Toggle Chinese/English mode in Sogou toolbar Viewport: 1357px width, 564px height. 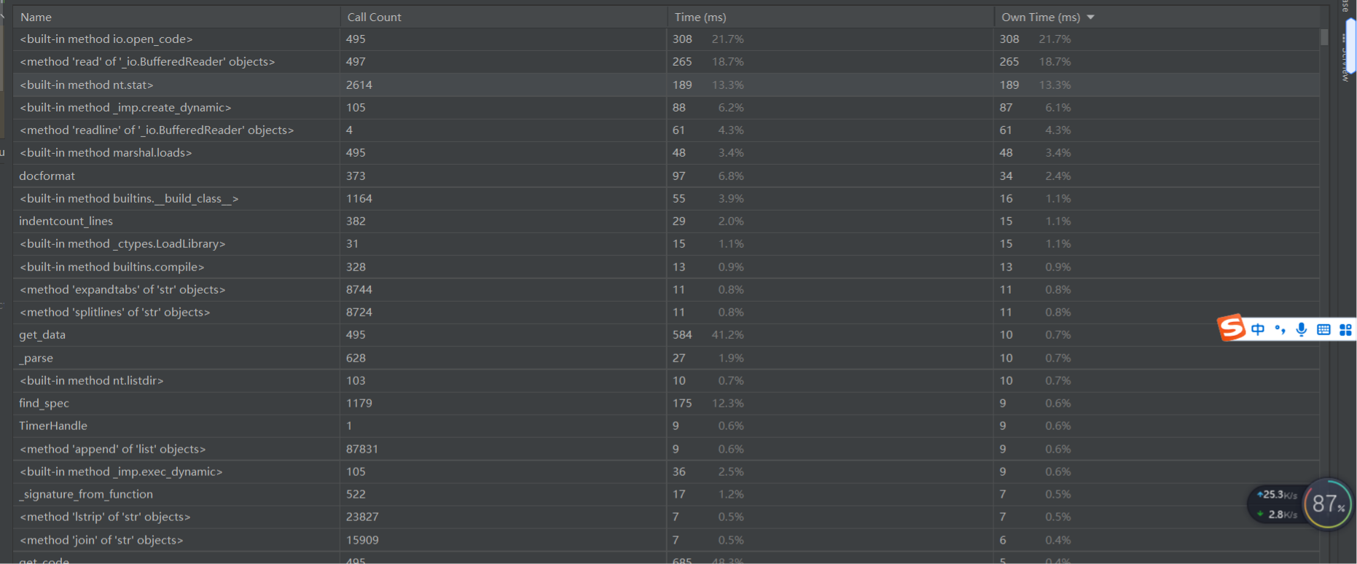[1258, 329]
